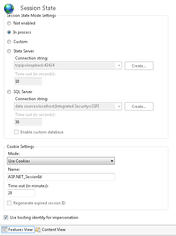This screenshot has height=236, width=176.
Task: Enable custom database checkbox
Action: (x=16, y=132)
